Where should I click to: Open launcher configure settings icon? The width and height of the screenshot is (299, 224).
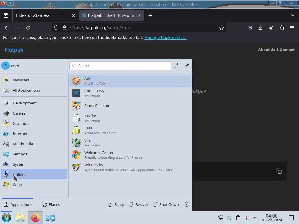tap(177, 66)
